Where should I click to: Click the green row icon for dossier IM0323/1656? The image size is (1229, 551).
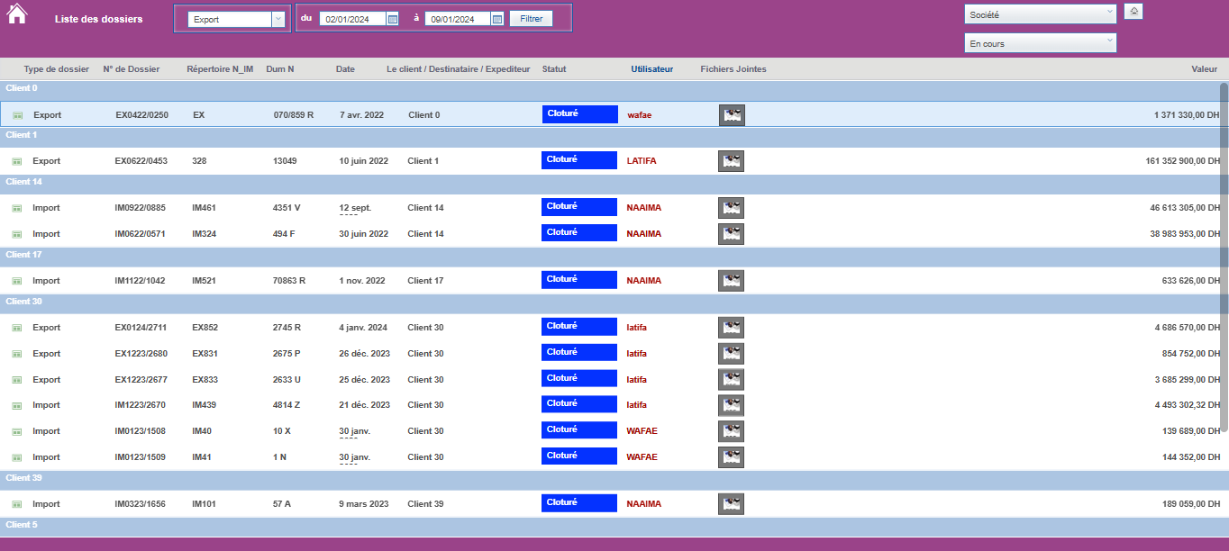(x=16, y=504)
